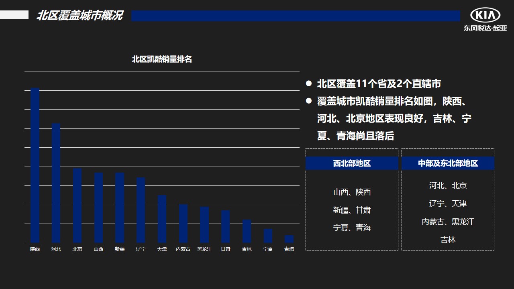Click the 山西 axis label
This screenshot has width=514, height=289.
[x=98, y=249]
